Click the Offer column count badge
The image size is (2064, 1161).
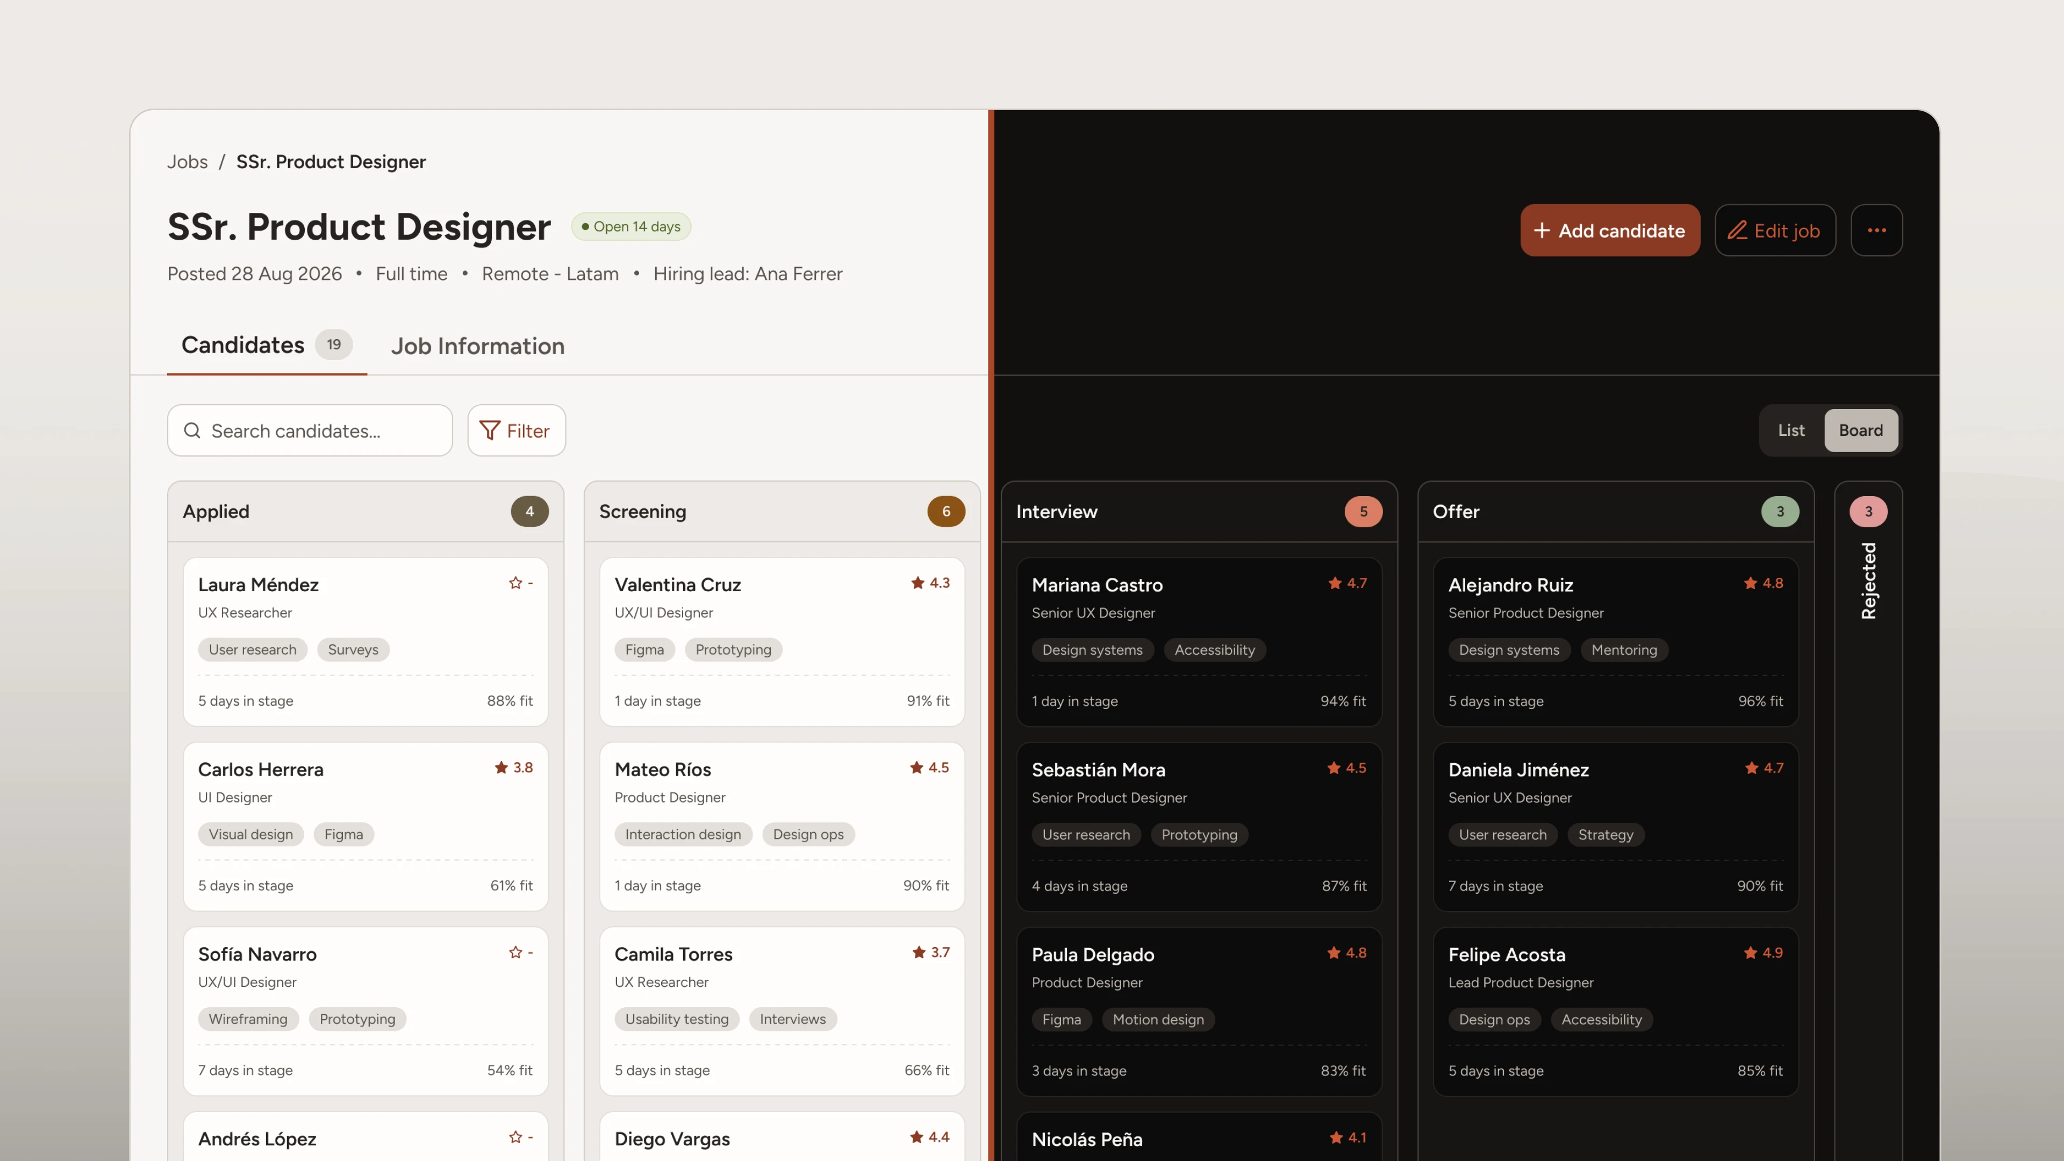(x=1780, y=511)
